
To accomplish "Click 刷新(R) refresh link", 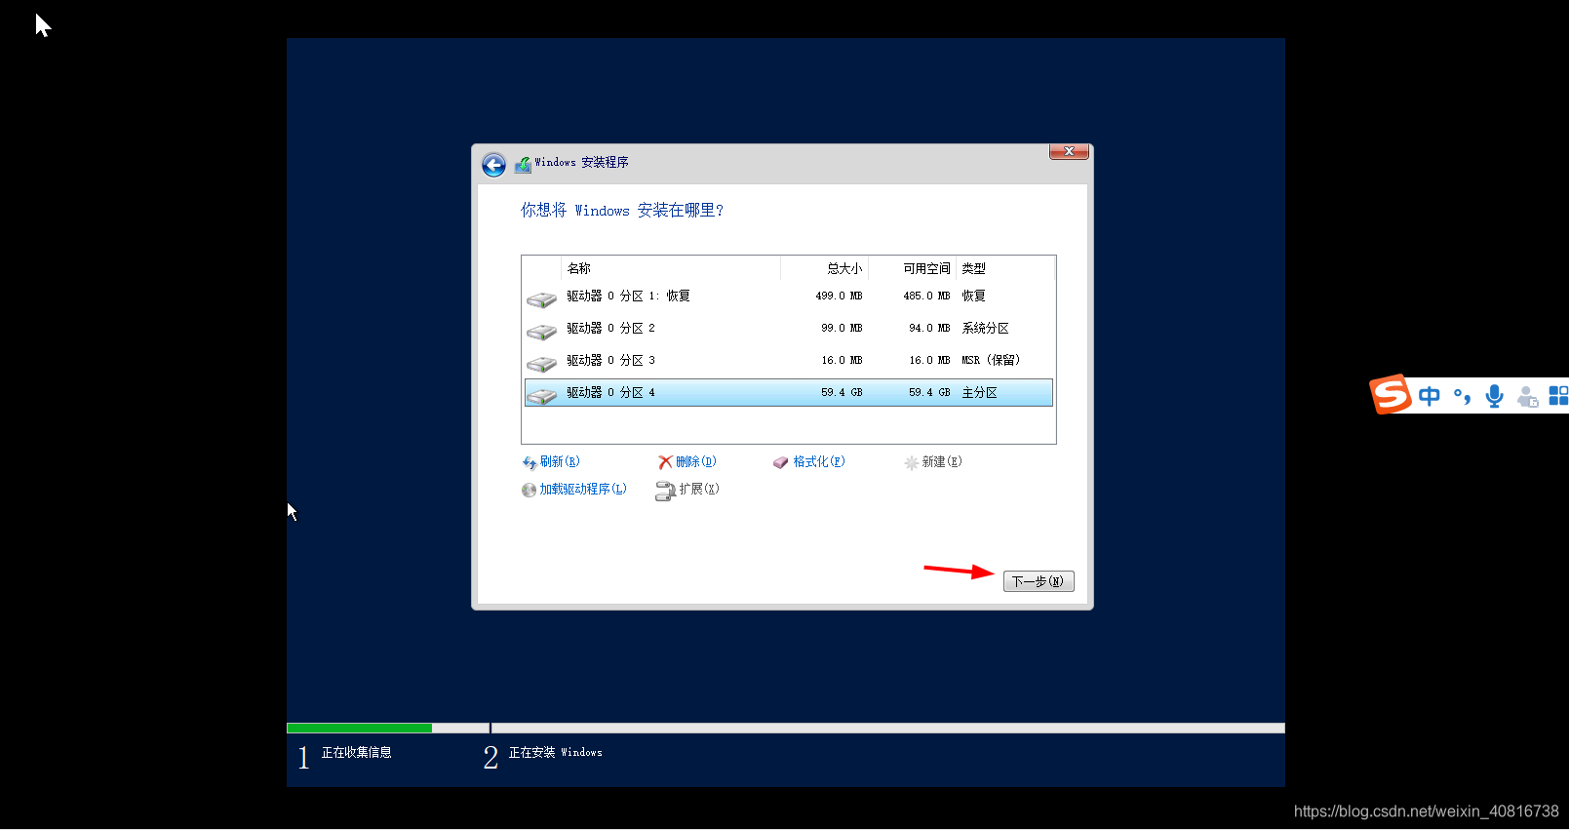I will point(560,462).
